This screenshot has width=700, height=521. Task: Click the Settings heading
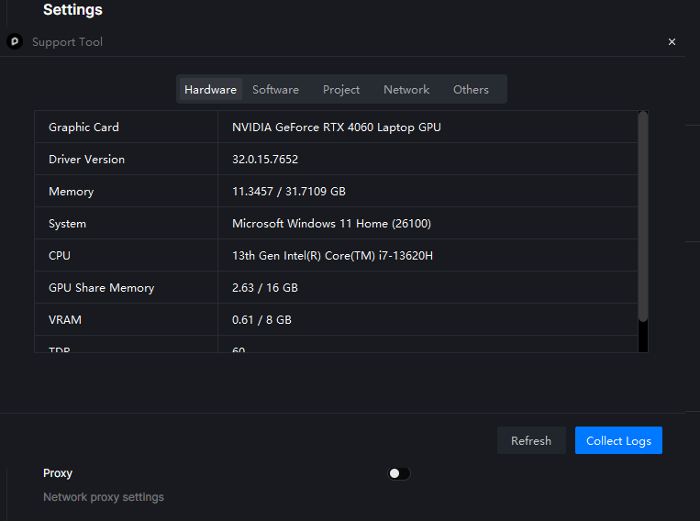72,10
